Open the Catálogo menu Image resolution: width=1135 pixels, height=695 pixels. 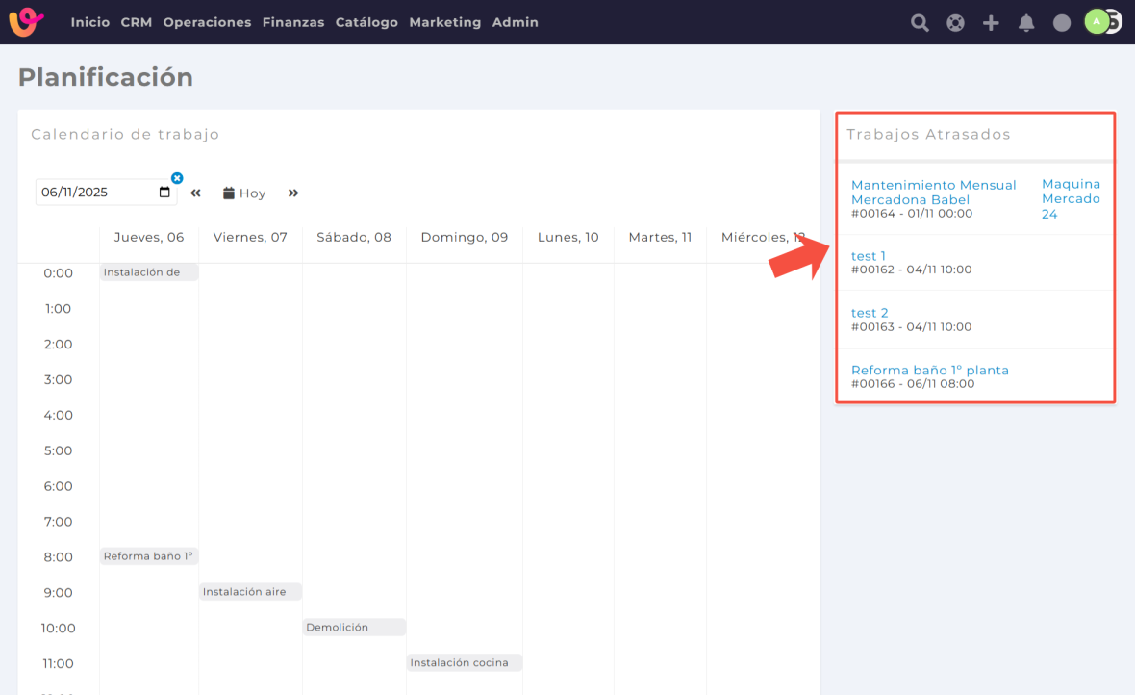coord(366,22)
